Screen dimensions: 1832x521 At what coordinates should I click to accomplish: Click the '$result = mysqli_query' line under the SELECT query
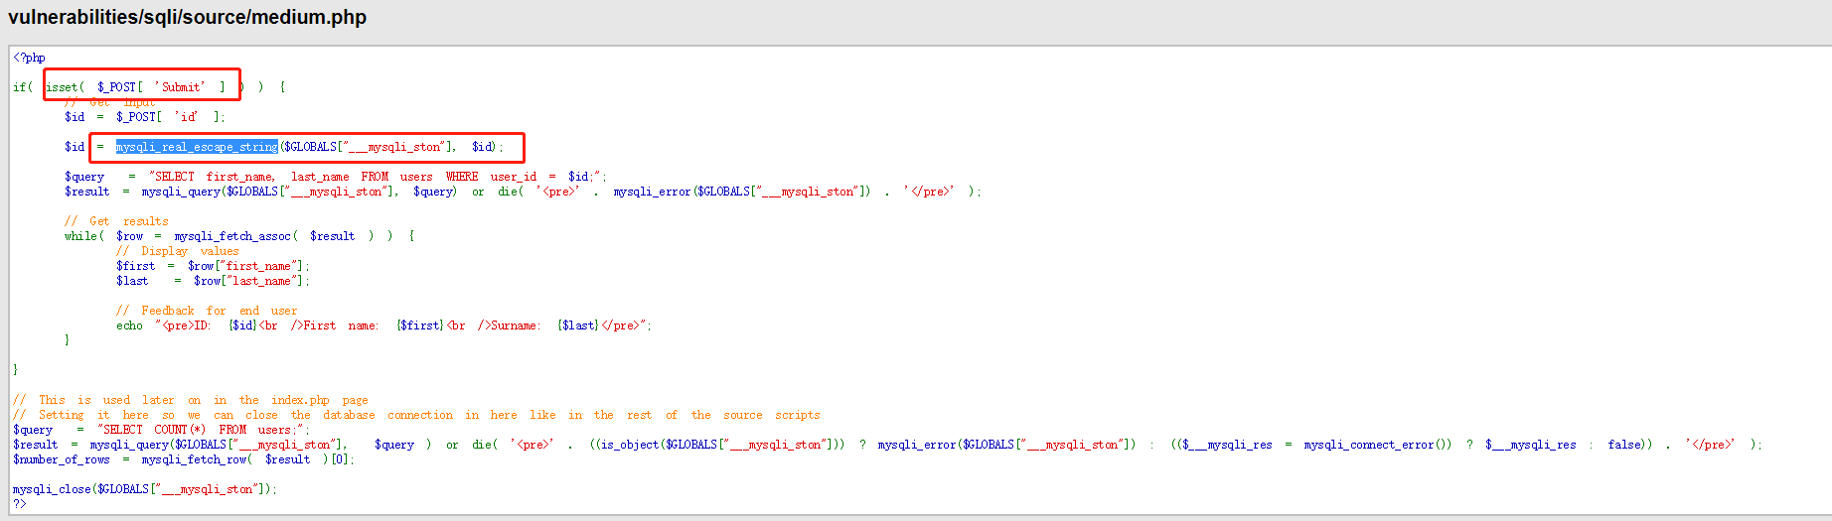pos(523,192)
